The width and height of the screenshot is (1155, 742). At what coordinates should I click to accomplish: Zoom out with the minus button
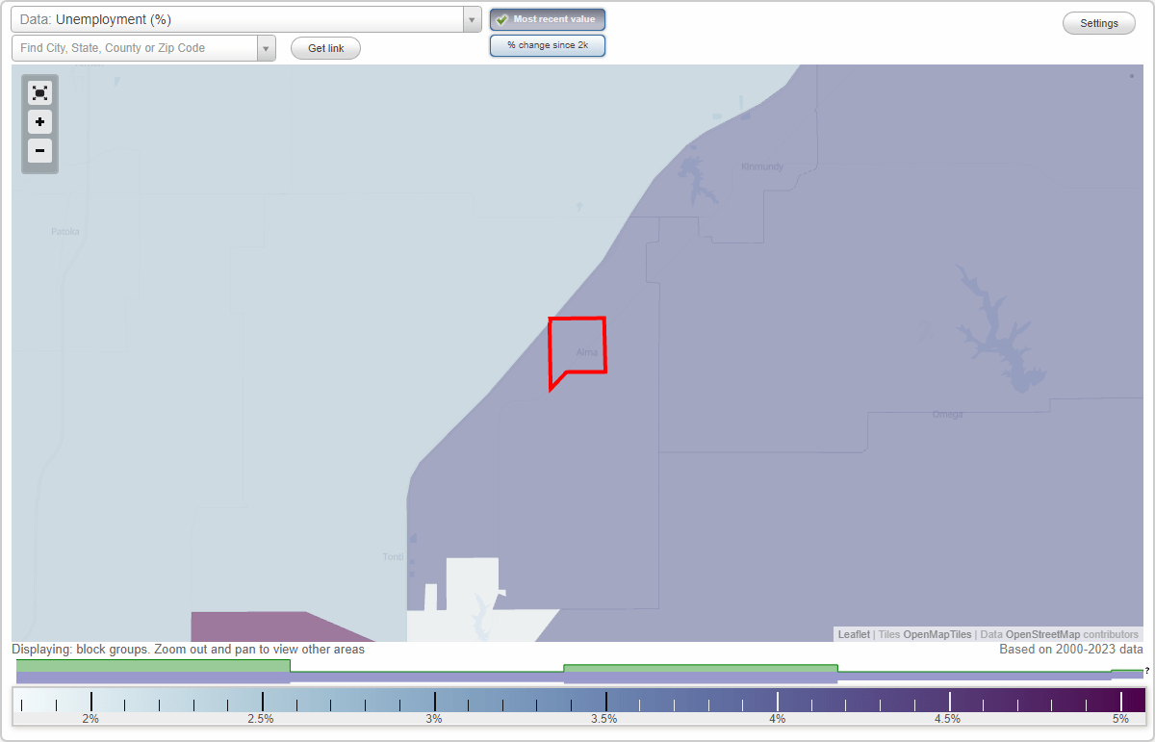click(39, 150)
